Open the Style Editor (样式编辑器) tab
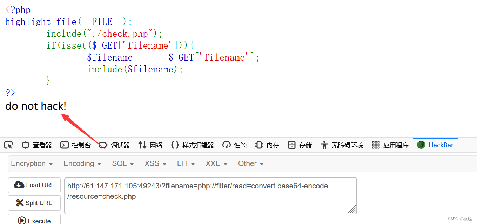This screenshot has width=477, height=224. tap(193, 145)
